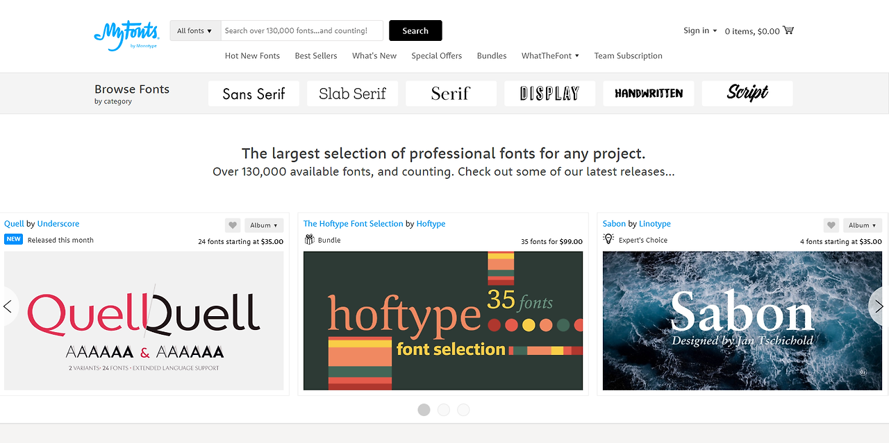This screenshot has height=443, width=889.
Task: Favorite the Sabon font with heart icon
Action: pyautogui.click(x=831, y=225)
